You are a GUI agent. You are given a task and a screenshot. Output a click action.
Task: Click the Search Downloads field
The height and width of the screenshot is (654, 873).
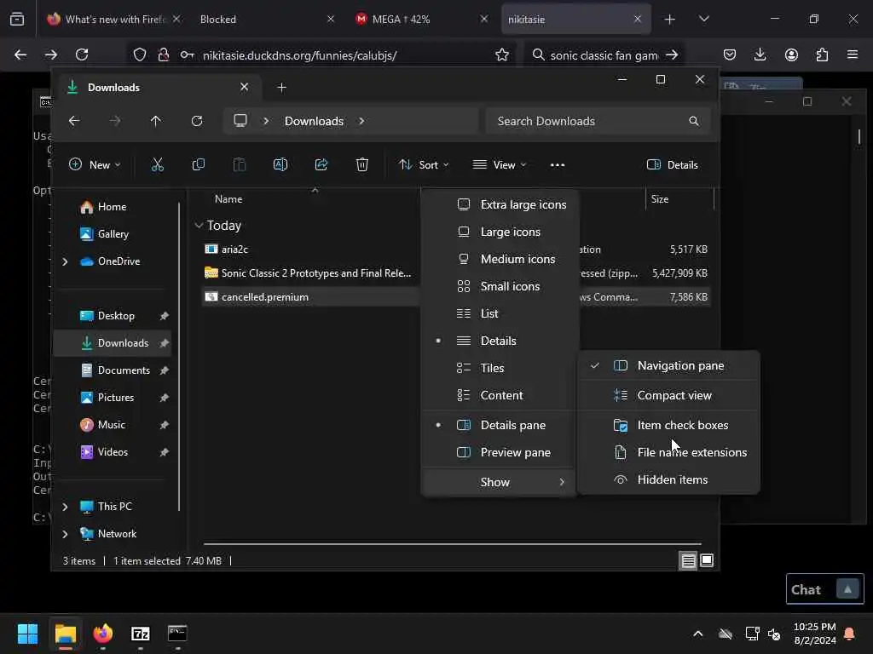[598, 121]
